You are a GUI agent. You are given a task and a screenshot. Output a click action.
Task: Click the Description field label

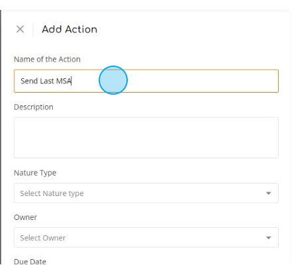(34, 107)
